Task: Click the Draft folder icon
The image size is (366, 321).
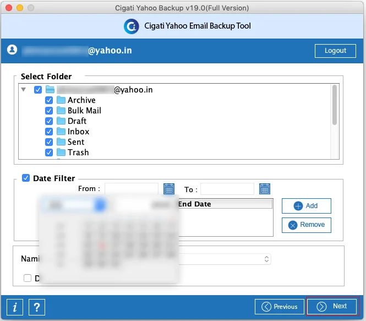Action: [61, 121]
